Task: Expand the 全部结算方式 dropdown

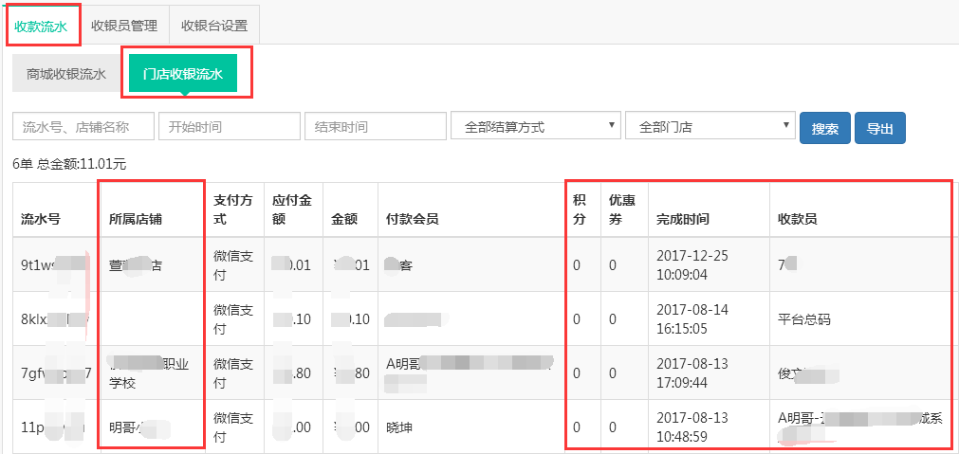Action: (535, 126)
